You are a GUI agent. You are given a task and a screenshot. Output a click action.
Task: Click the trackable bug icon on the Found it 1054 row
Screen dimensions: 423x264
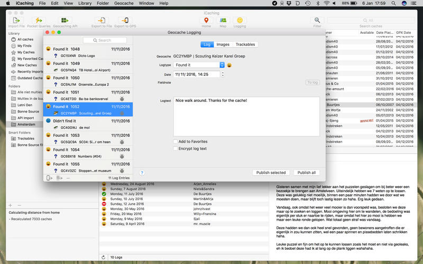pyautogui.click(x=122, y=156)
